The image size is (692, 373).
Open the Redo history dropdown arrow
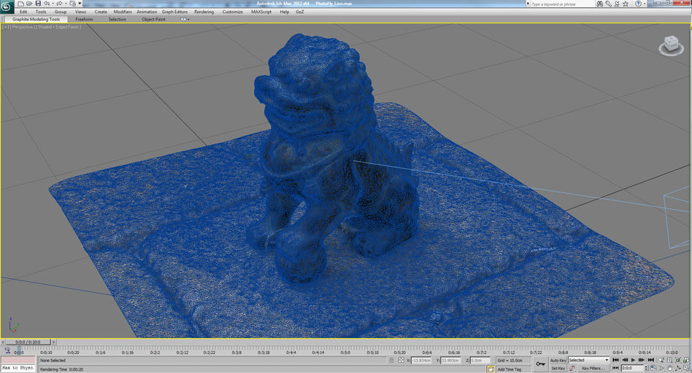[x=65, y=4]
